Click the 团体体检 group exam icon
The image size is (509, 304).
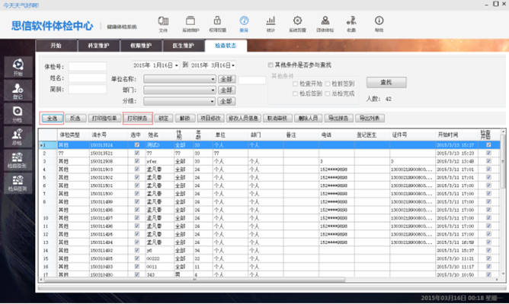point(325,24)
